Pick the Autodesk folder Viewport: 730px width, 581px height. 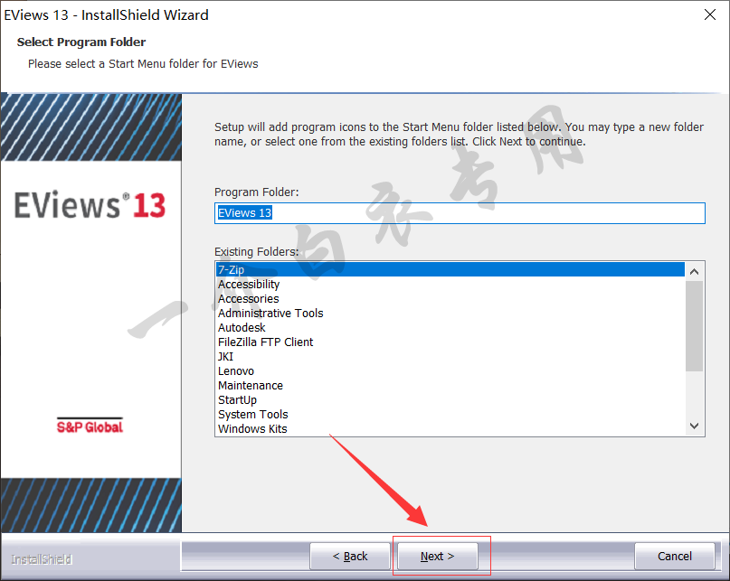coord(450,327)
